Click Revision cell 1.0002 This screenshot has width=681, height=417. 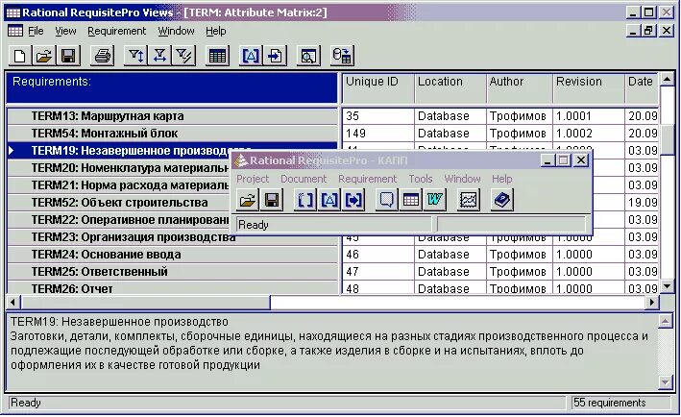pos(588,134)
